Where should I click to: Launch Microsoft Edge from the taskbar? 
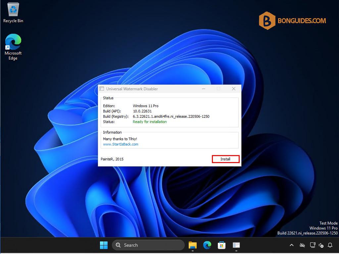click(x=207, y=245)
